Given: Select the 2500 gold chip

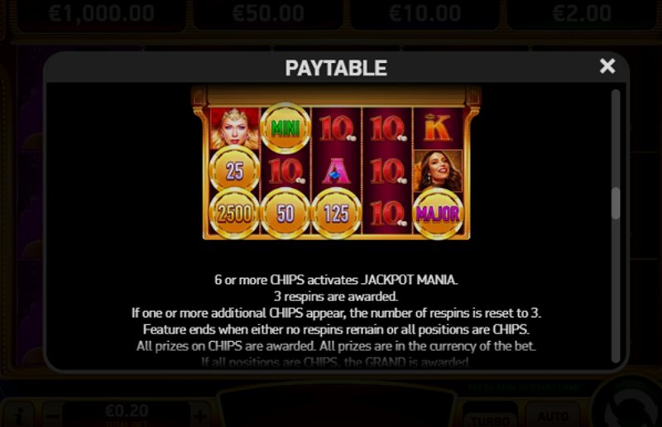Looking at the screenshot, I should coord(234,213).
